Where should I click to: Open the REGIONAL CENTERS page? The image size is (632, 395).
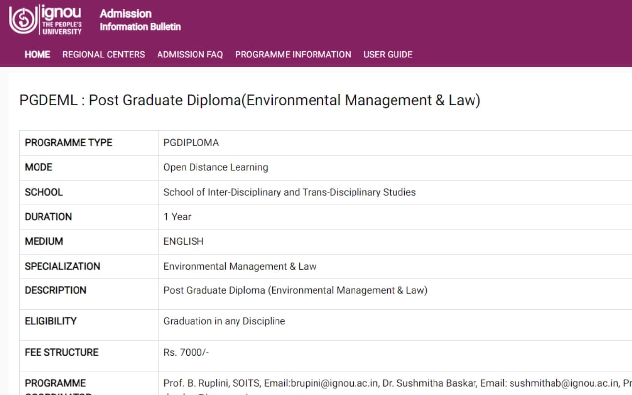pos(104,54)
